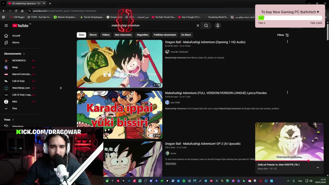The width and height of the screenshot is (329, 185).
Task: Select the En direct filter chip
Action: point(186,35)
